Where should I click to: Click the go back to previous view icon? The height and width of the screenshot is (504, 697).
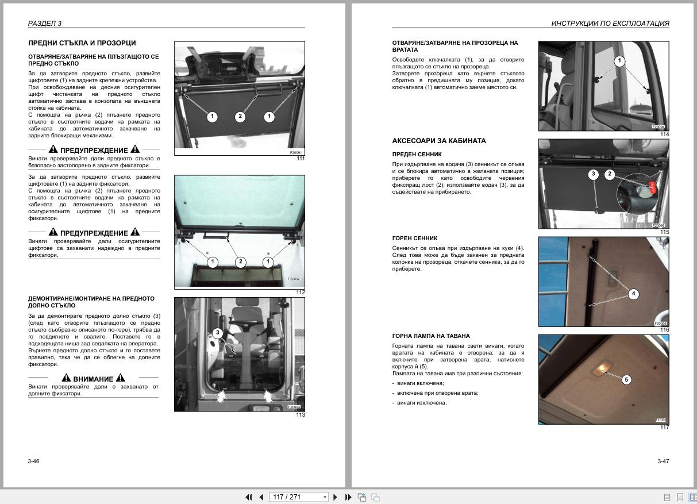(x=362, y=497)
